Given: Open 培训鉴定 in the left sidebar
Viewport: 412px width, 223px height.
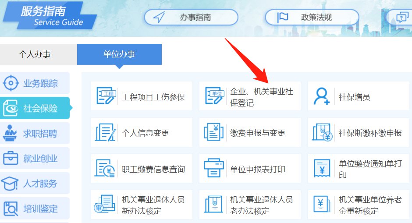Looking at the screenshot, I should coord(35,208).
